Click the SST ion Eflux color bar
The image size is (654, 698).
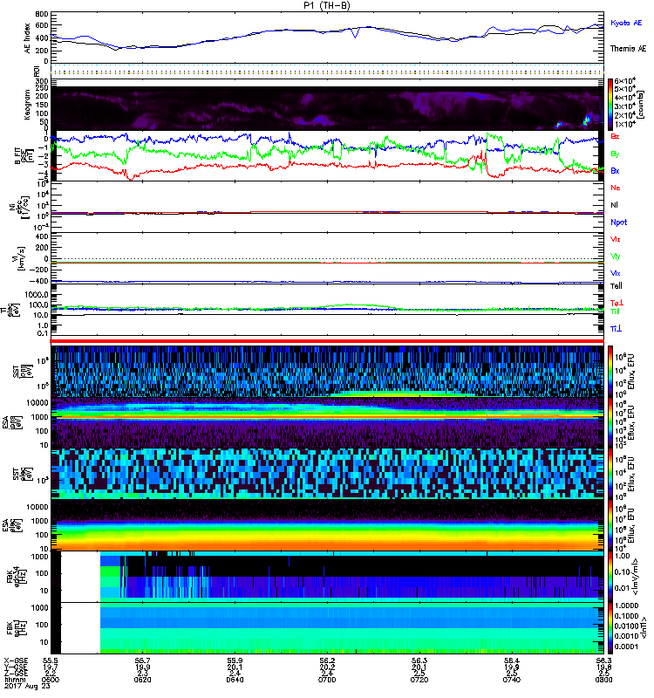pyautogui.click(x=610, y=372)
